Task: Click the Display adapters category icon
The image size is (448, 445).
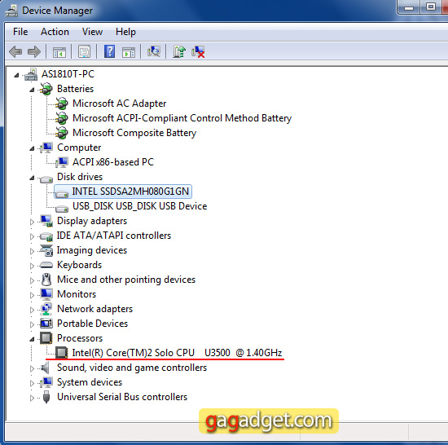Action: coord(46,221)
